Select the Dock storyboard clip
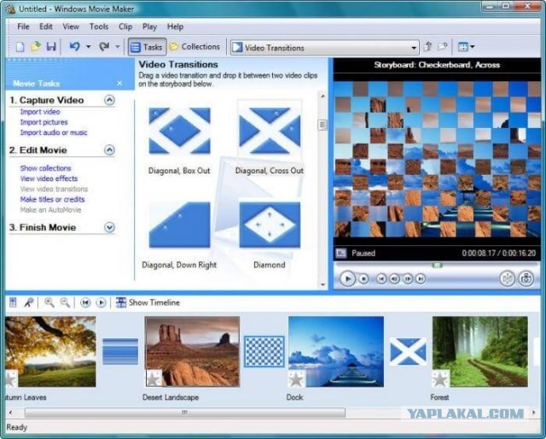The width and height of the screenshot is (546, 439). 336,352
